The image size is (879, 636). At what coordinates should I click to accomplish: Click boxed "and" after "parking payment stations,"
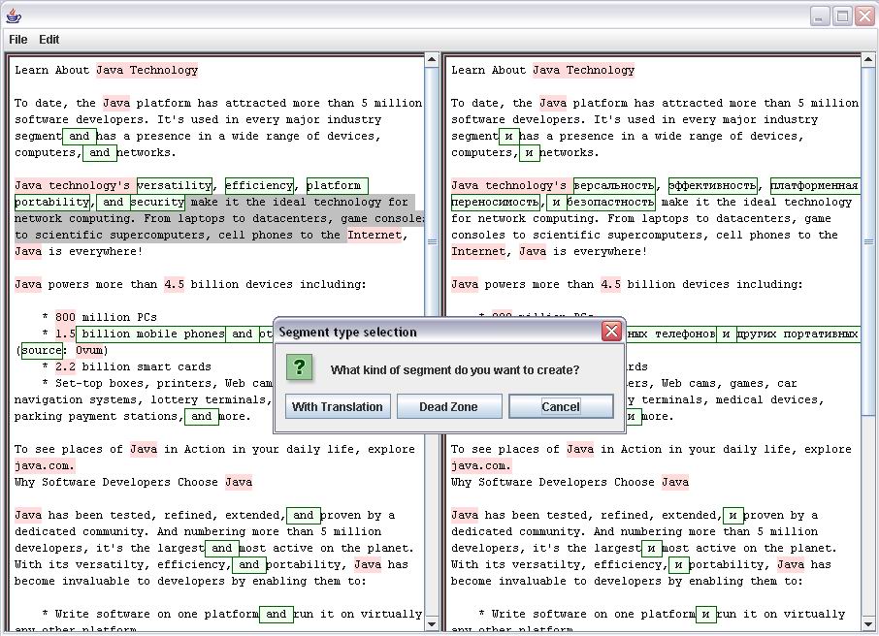point(202,416)
